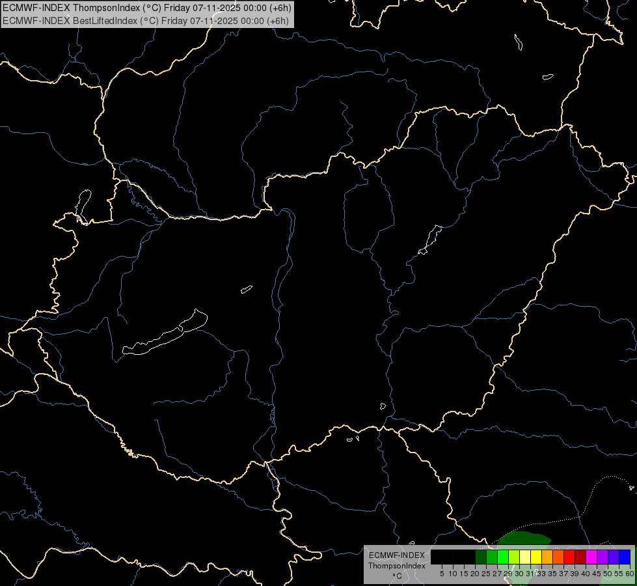Viewport: 637px width, 586px height.
Task: Click the legend unit "°C"
Action: pos(398,576)
